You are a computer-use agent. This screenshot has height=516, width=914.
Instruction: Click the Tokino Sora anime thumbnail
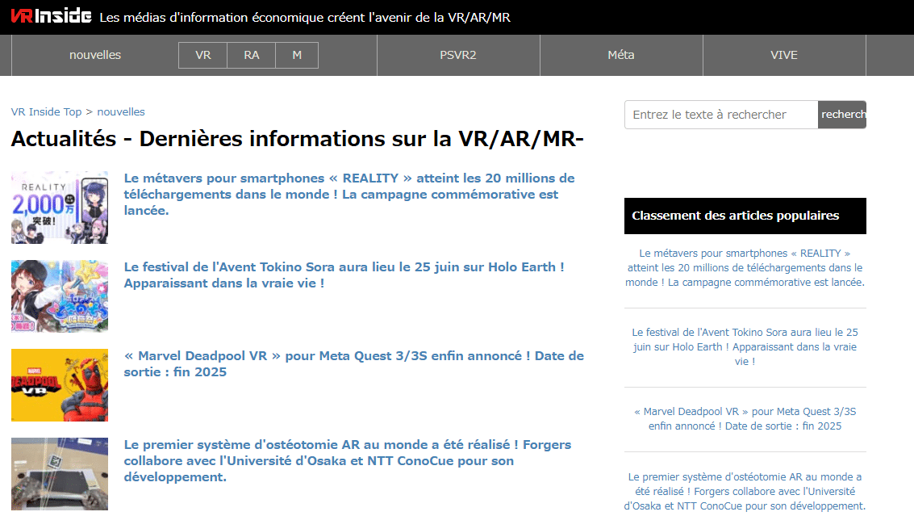[60, 296]
